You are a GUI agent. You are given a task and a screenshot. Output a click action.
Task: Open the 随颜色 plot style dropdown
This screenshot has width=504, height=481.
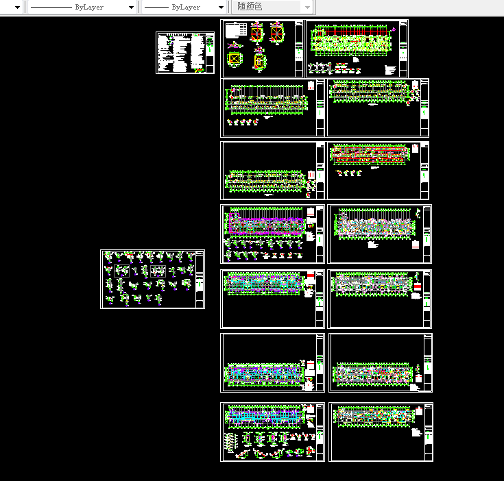pos(272,7)
